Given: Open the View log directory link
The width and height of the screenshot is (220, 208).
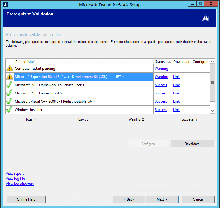Looking at the screenshot, I should (20, 184).
